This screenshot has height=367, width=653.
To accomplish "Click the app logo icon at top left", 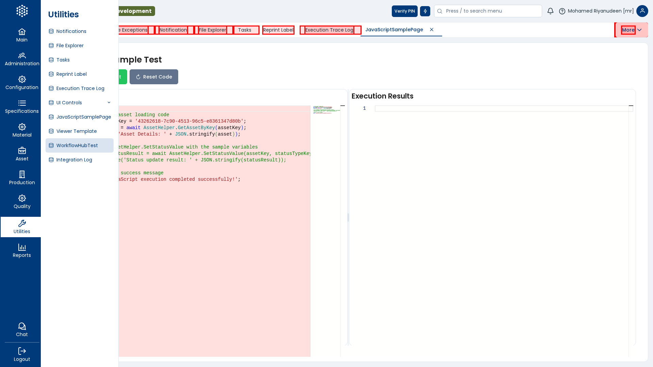I will coord(22,11).
